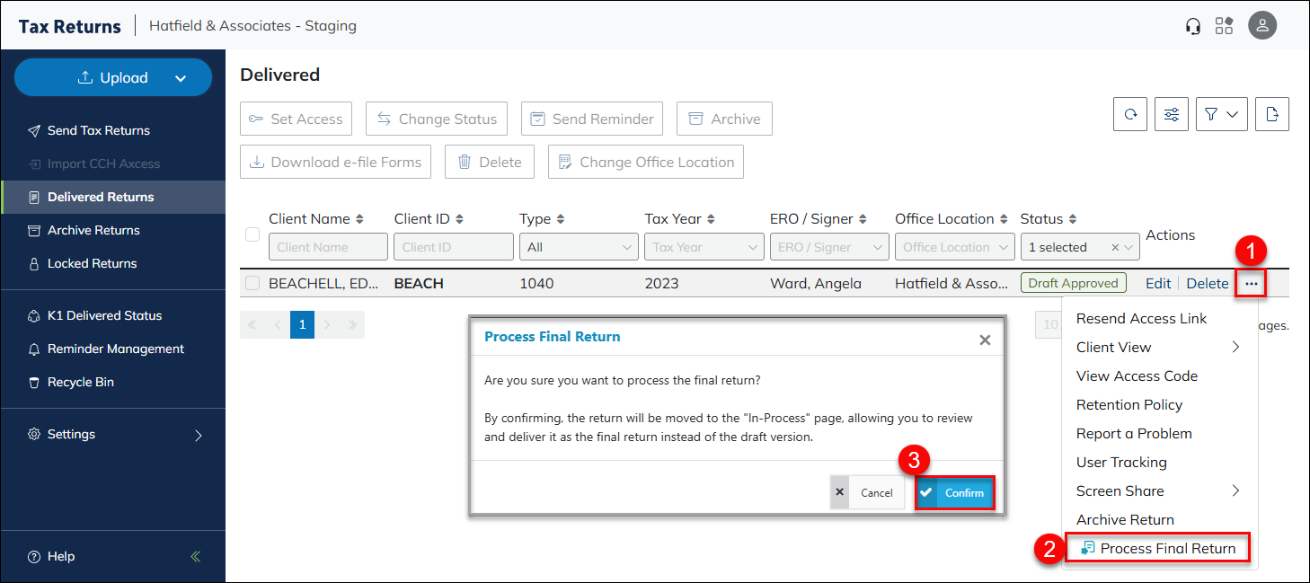Choose Process Final Return menu item

click(x=1157, y=549)
